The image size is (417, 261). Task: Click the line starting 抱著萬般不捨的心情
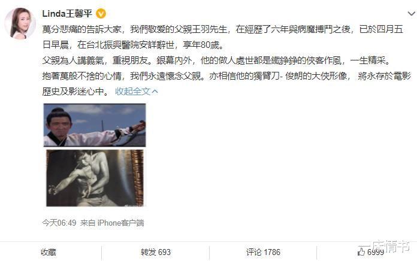226,76
